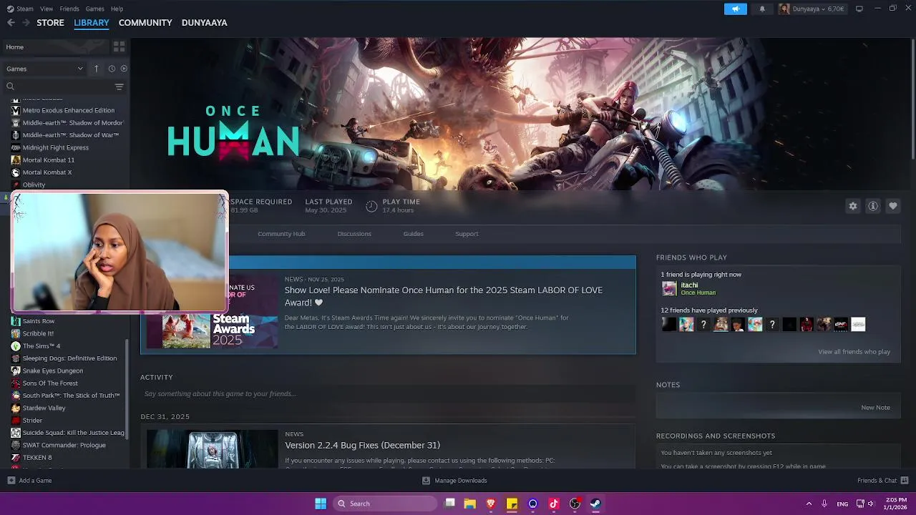Open the DUNYAAYA profile tab
Screen dimensions: 916x515
[x=204, y=23]
